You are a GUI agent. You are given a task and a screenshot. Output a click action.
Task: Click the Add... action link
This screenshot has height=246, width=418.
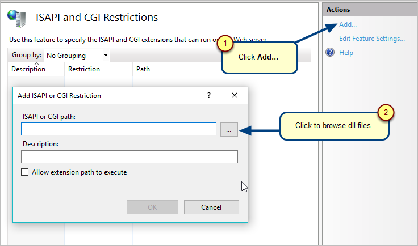coord(348,24)
